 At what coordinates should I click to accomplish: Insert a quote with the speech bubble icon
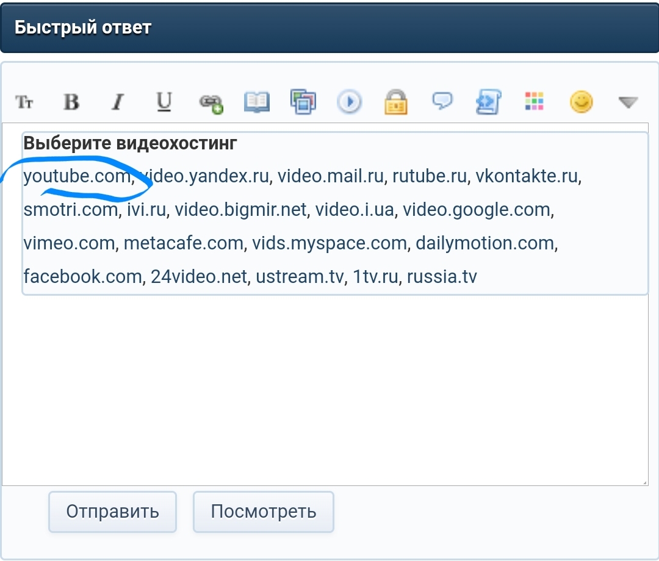(x=442, y=101)
